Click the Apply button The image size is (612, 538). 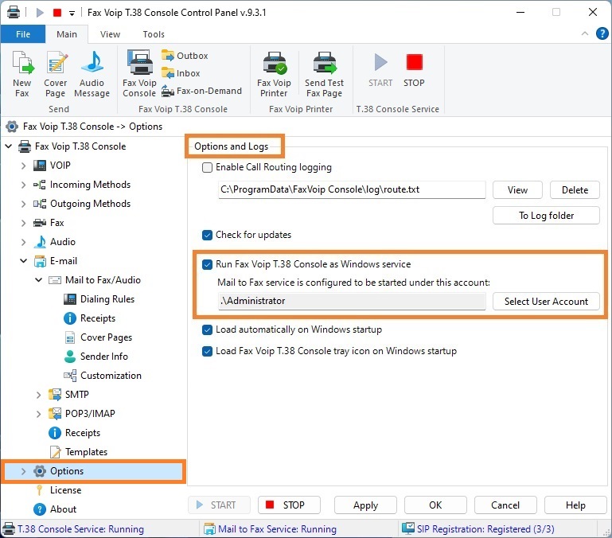pyautogui.click(x=366, y=505)
